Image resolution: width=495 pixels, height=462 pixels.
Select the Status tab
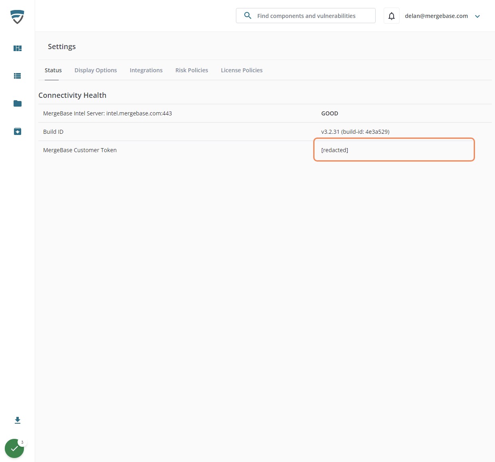point(53,70)
